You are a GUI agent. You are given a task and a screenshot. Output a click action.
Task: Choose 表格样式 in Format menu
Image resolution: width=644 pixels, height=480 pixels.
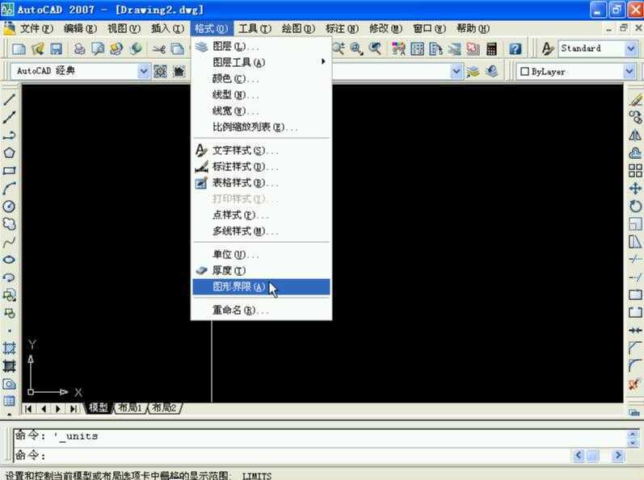tap(261, 183)
